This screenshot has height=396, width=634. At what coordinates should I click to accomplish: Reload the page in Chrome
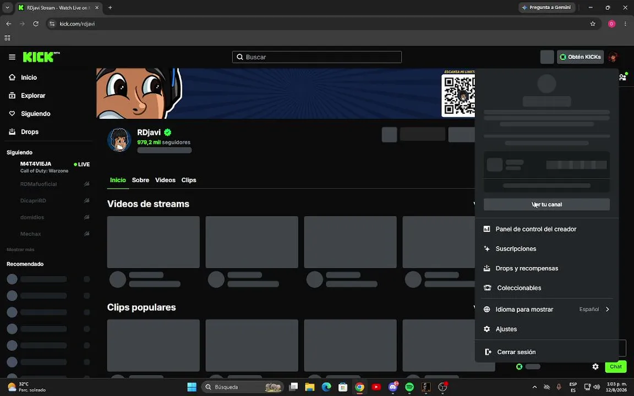click(36, 24)
